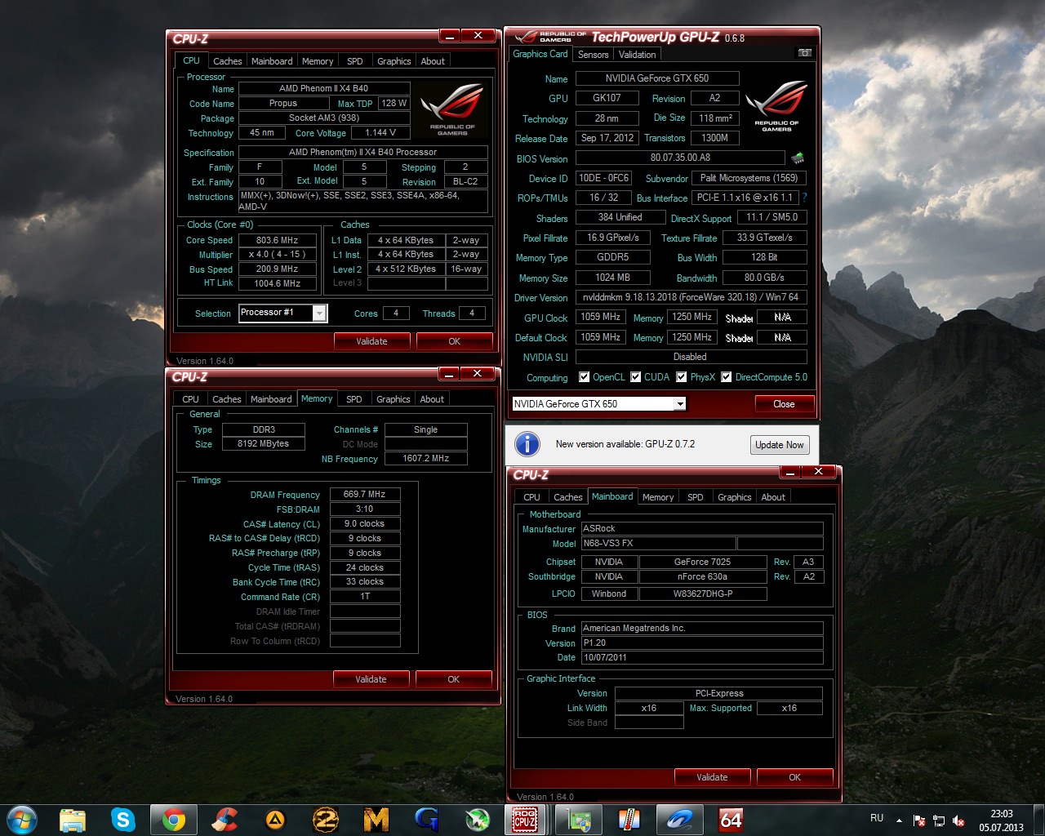The height and width of the screenshot is (836, 1045).
Task: Toggle the PhysX checkbox
Action: (681, 377)
